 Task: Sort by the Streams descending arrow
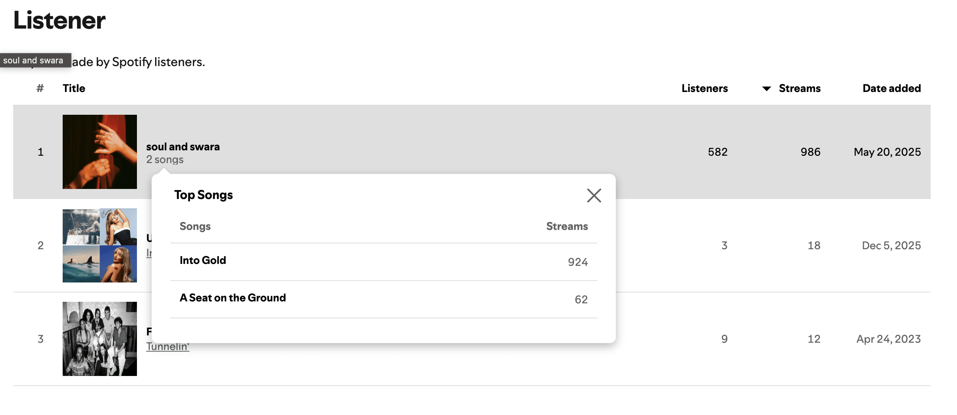click(766, 88)
